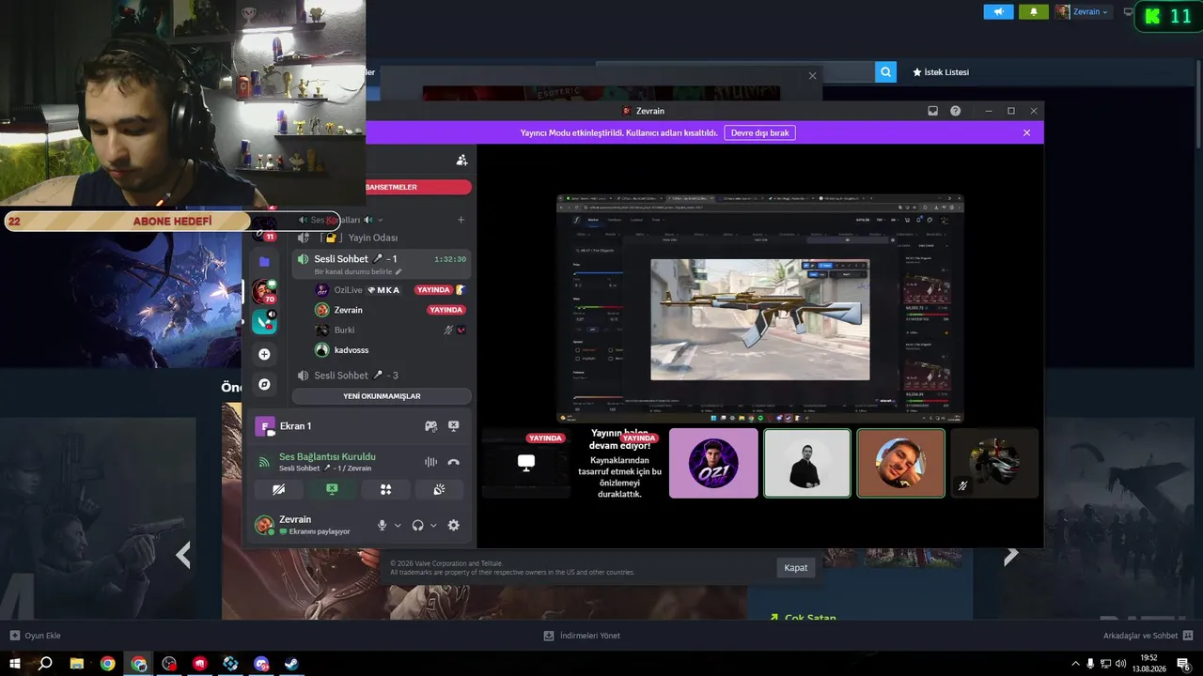Open the OBS icon in the taskbar
This screenshot has height=676, width=1203.
pos(169,664)
